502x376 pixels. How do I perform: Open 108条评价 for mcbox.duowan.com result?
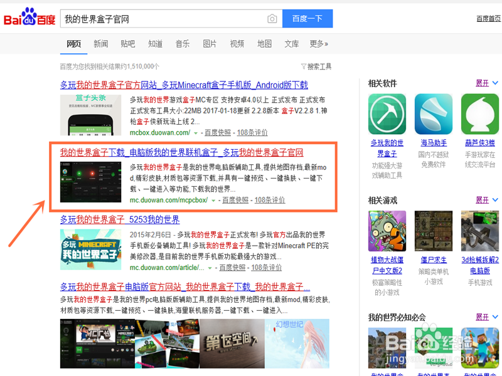coord(252,132)
